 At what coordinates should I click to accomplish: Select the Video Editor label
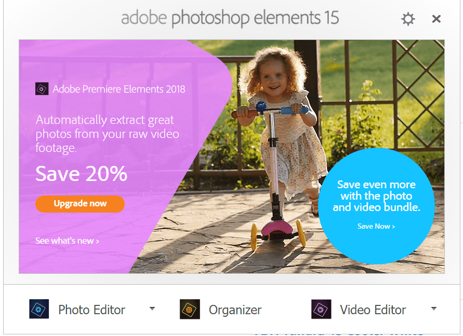click(373, 310)
